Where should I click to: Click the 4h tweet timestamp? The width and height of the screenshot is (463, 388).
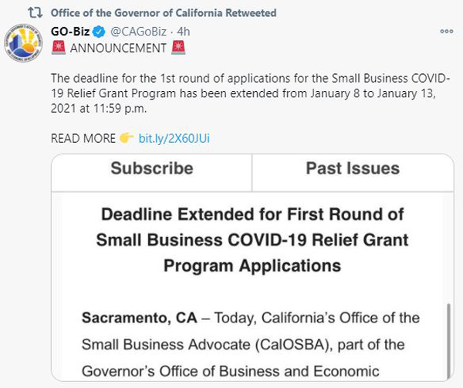[x=184, y=32]
